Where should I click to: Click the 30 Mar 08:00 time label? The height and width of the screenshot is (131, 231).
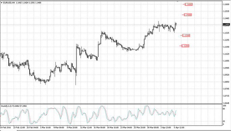coord(153,128)
